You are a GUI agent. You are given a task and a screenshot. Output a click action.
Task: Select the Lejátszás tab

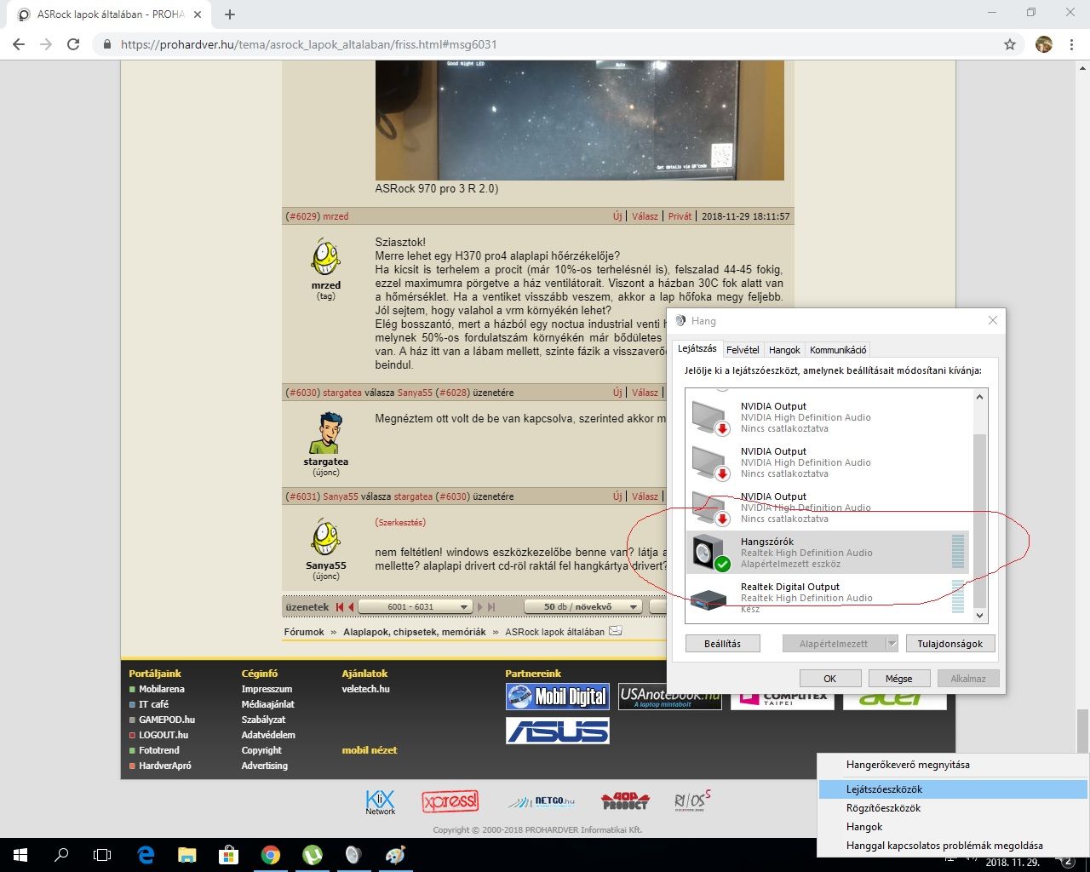point(697,348)
